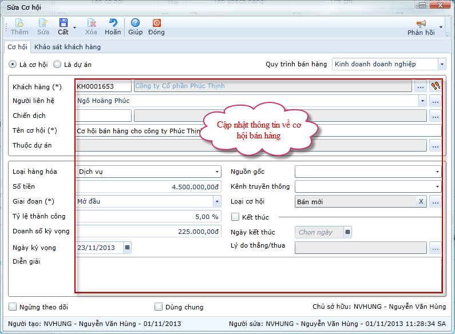The height and width of the screenshot is (334, 455).
Task: Clear Bán mới with the X button
Action: [x=421, y=201]
